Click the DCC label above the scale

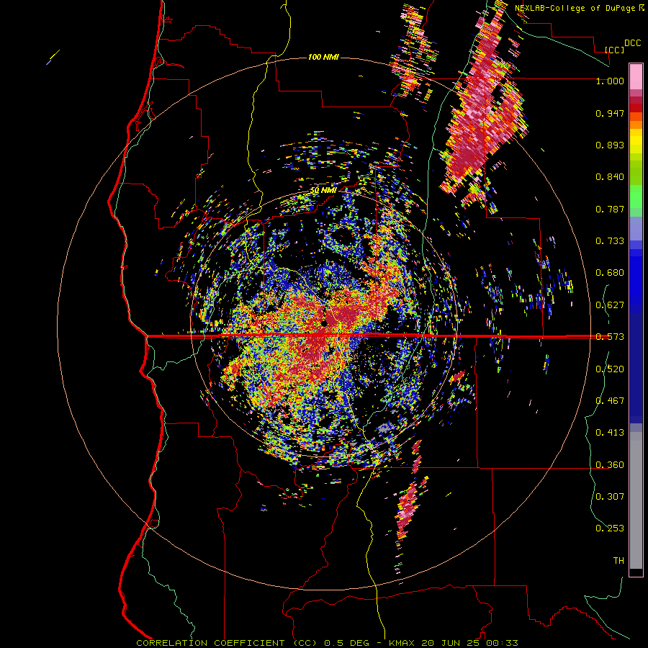click(x=632, y=43)
